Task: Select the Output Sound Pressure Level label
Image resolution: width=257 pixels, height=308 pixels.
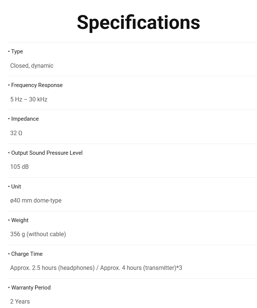Action: [x=47, y=153]
